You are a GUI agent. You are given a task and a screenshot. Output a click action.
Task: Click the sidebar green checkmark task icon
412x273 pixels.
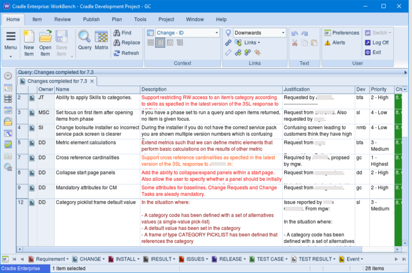tap(8, 145)
